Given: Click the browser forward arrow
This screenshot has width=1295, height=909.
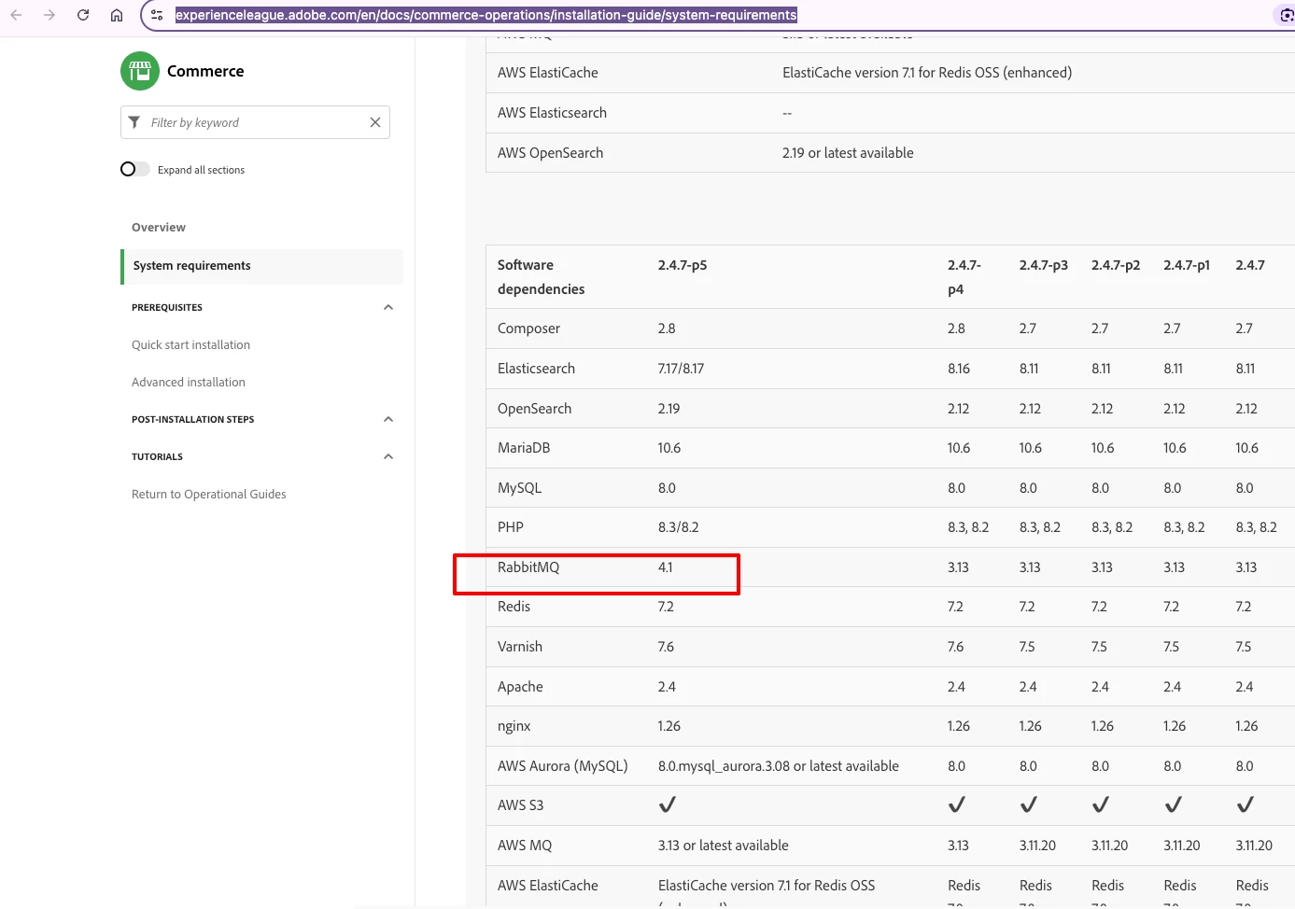Looking at the screenshot, I should click(49, 15).
